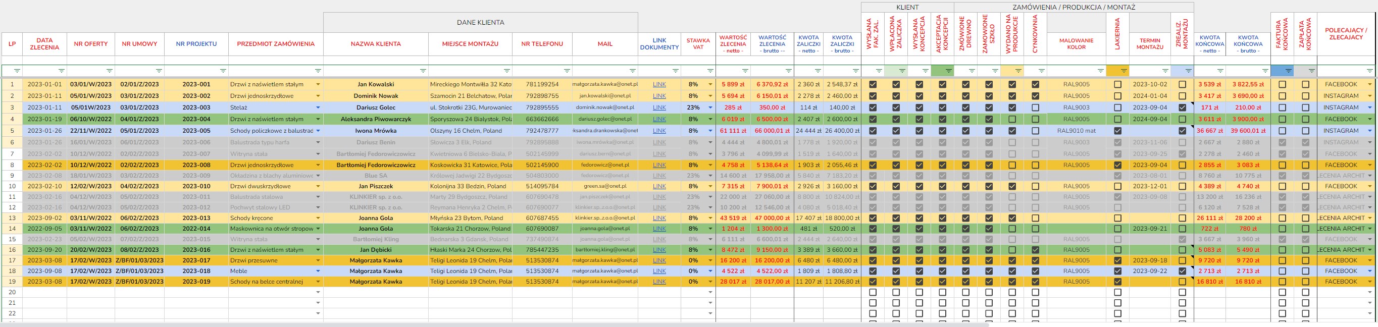Open LINK document in row 13 Joanna Gola

coord(659,218)
